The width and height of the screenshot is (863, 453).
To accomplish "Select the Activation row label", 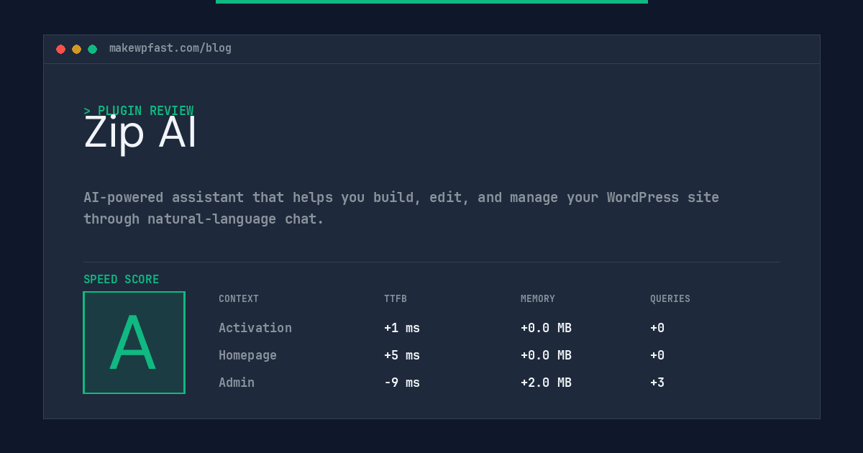I will click(255, 328).
